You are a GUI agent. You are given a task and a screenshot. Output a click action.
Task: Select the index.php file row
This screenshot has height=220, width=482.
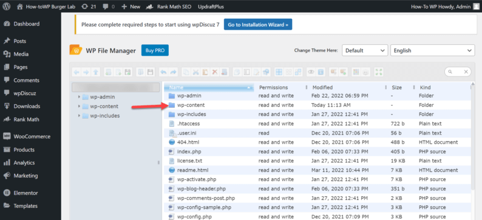point(317,152)
